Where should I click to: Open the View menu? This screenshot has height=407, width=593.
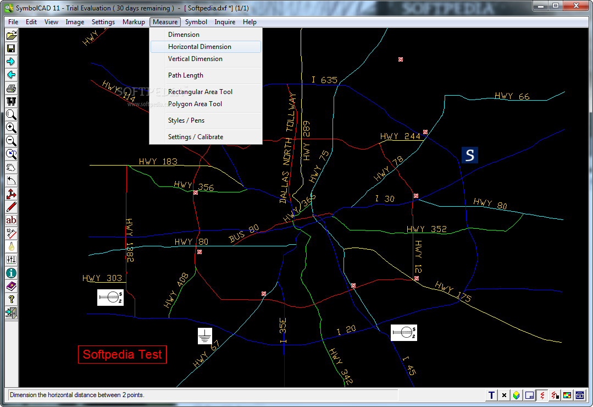click(x=51, y=22)
